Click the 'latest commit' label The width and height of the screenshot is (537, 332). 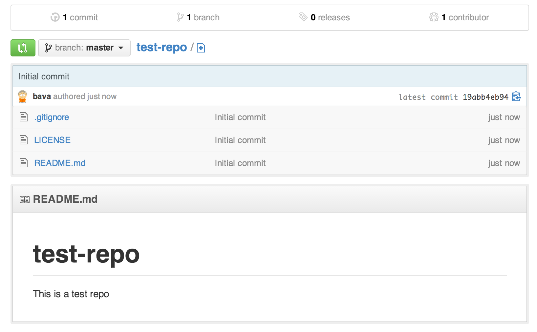pos(428,97)
